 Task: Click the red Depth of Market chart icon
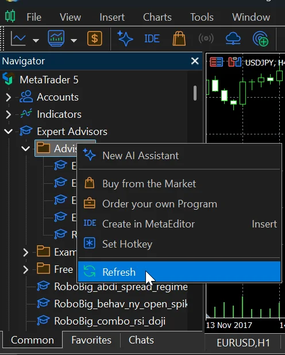click(217, 62)
